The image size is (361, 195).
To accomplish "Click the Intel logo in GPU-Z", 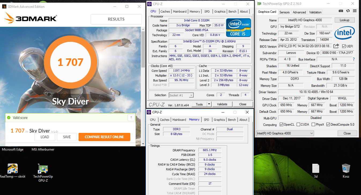I will pos(345,33).
